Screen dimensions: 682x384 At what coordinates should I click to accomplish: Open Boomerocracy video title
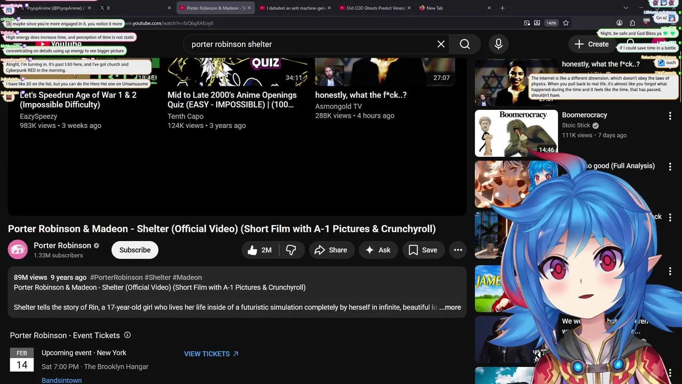584,115
